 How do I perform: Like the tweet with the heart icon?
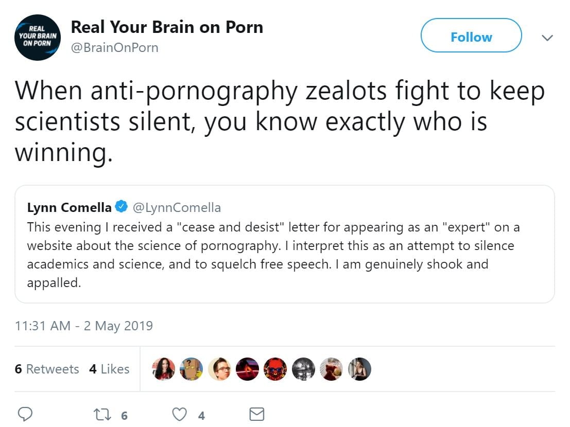[x=178, y=414]
